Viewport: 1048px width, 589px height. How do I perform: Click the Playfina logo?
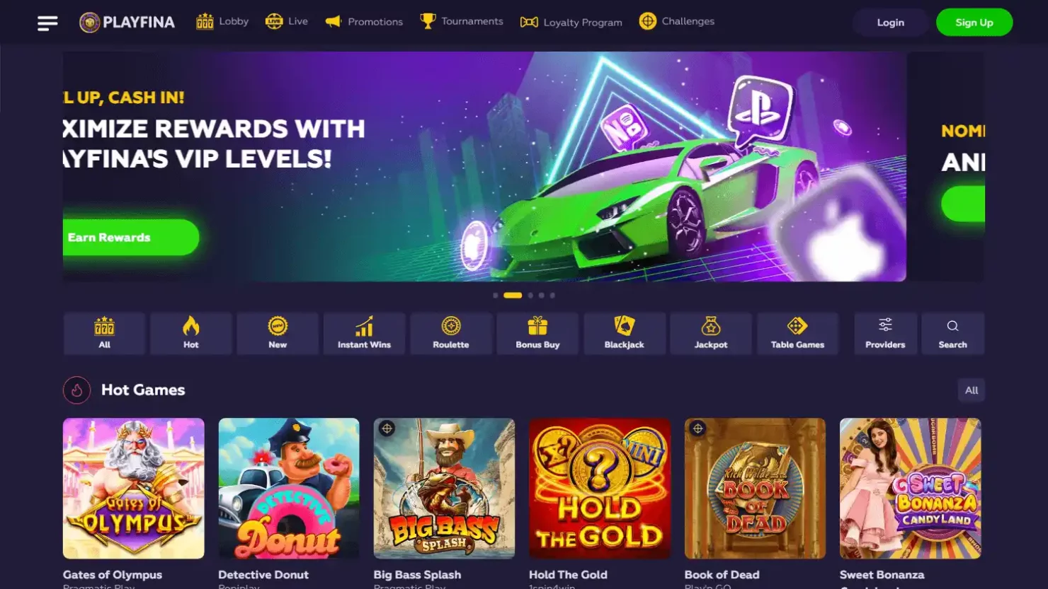click(127, 22)
